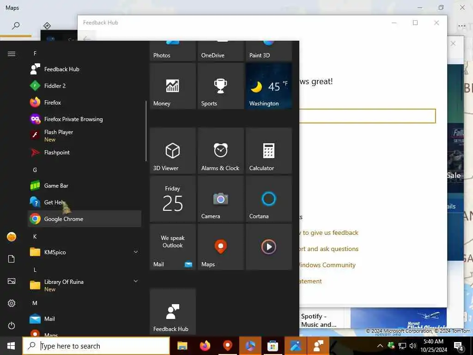Open the Cortana tile
473x355 pixels.
coord(269,199)
